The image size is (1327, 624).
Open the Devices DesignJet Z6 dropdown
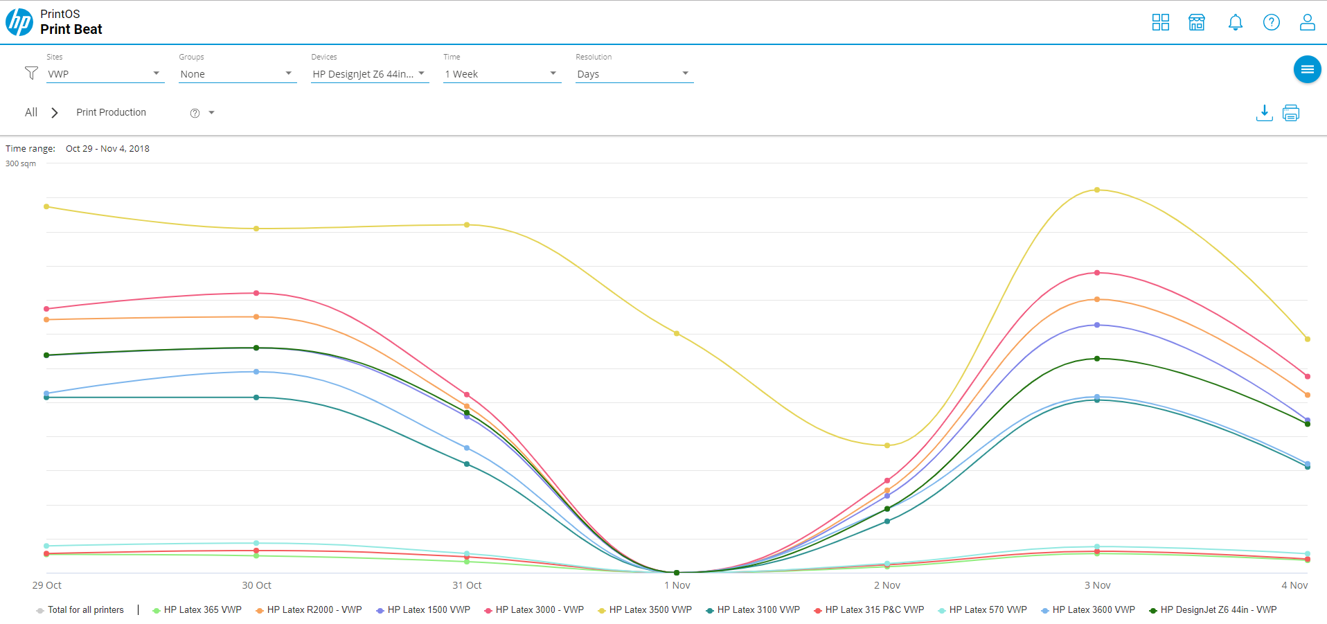(370, 74)
